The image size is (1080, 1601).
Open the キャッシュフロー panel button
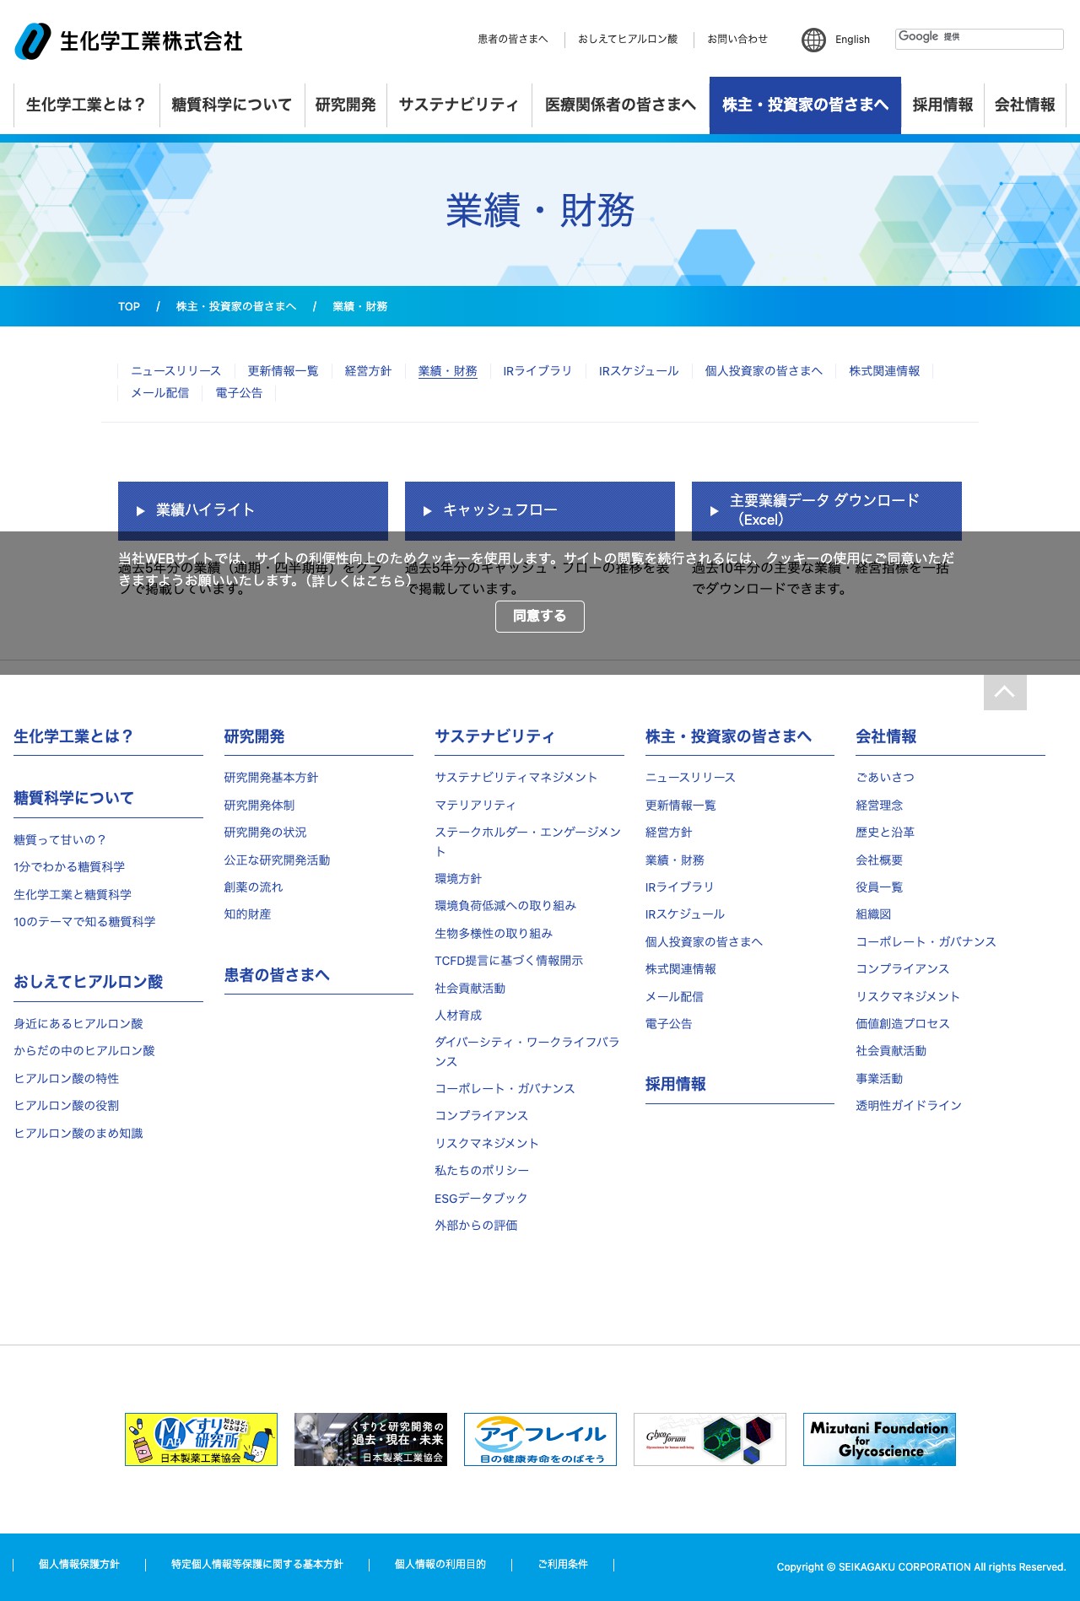pyautogui.click(x=540, y=510)
